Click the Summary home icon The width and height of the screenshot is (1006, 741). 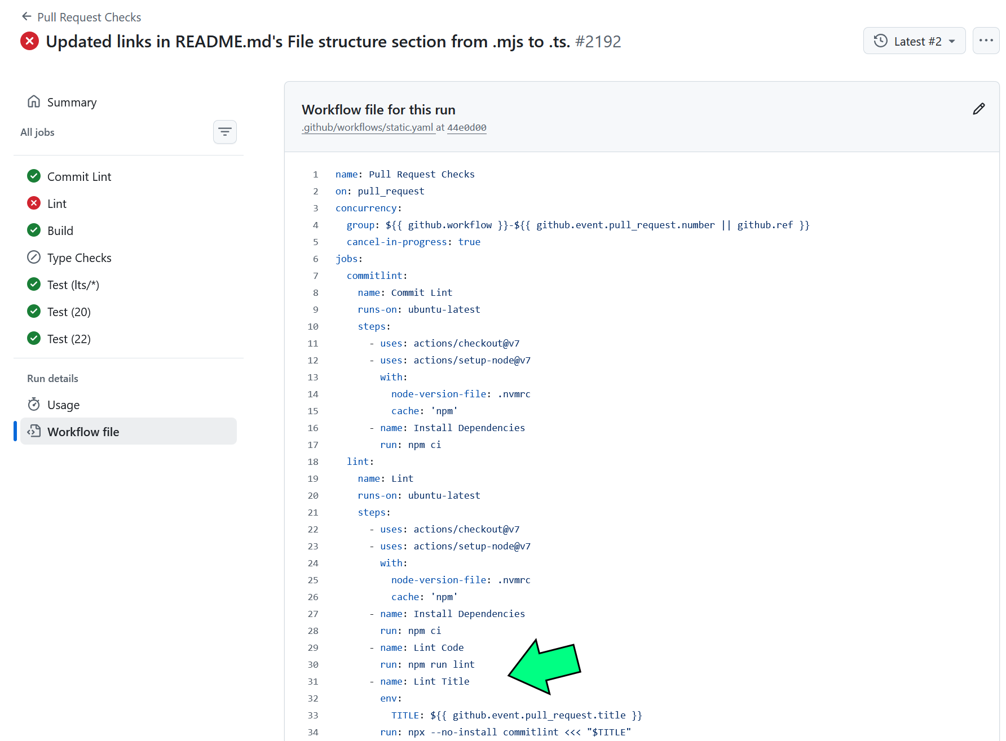click(x=34, y=101)
